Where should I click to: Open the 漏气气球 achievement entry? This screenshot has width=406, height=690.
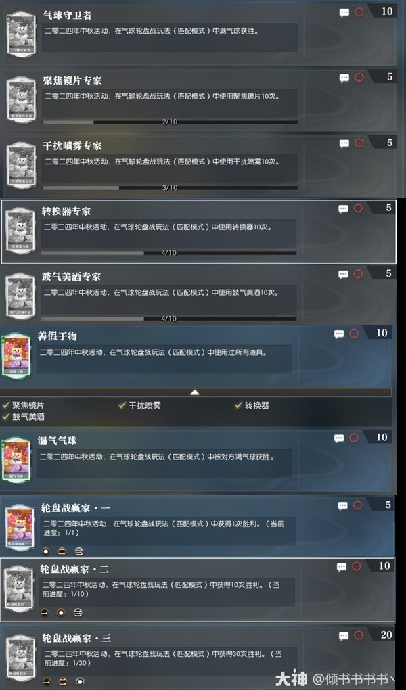196,461
